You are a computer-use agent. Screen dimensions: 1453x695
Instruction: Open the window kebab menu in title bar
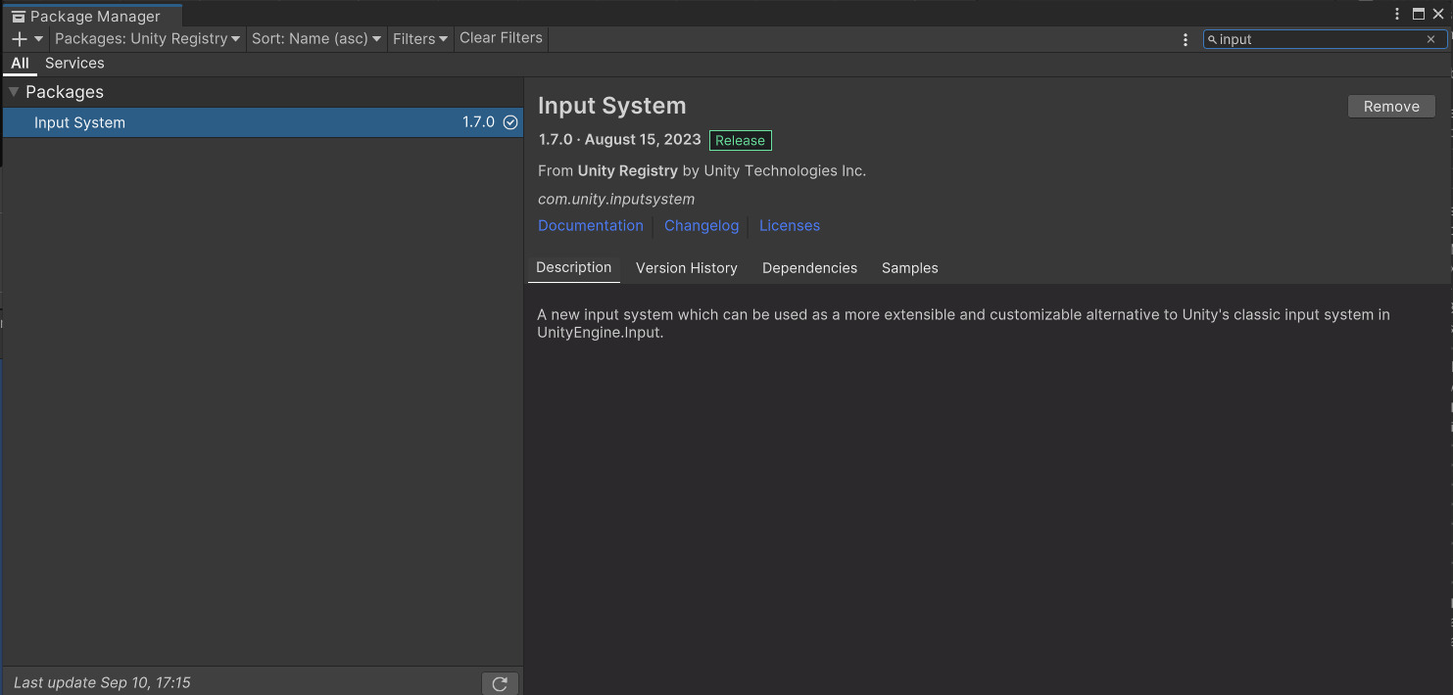(x=1398, y=14)
